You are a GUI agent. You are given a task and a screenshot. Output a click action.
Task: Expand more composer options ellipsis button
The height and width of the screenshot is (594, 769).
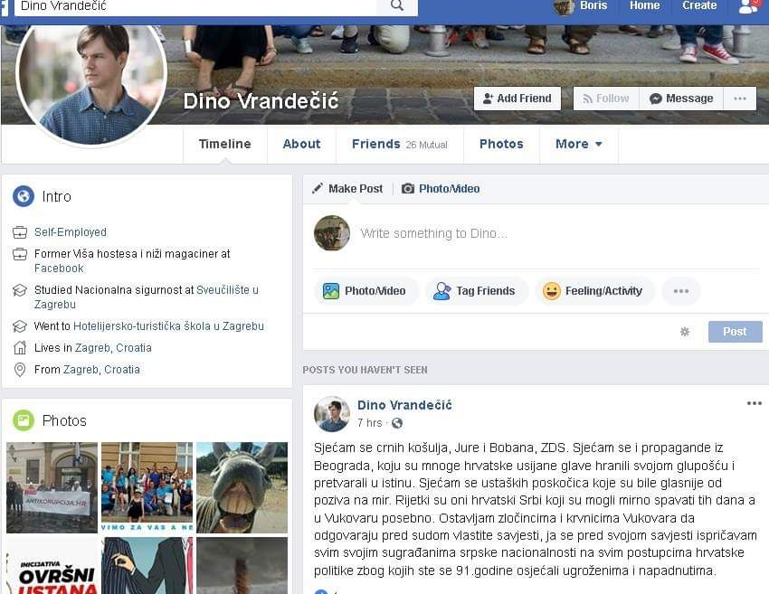[x=680, y=291]
